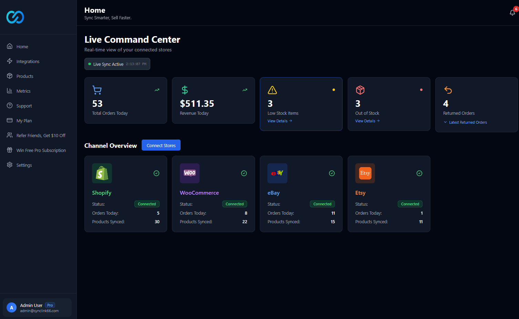Select the Integrations lightning icon in sidebar
This screenshot has height=319, width=519.
(x=10, y=61)
